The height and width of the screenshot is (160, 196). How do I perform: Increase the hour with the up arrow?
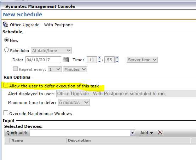pos(99,58)
